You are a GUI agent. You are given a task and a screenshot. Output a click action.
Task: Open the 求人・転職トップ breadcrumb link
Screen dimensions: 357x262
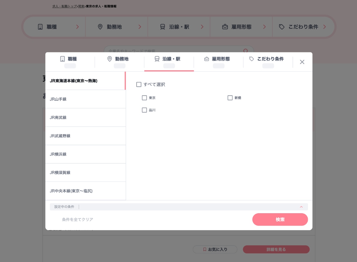pyautogui.click(x=64, y=6)
